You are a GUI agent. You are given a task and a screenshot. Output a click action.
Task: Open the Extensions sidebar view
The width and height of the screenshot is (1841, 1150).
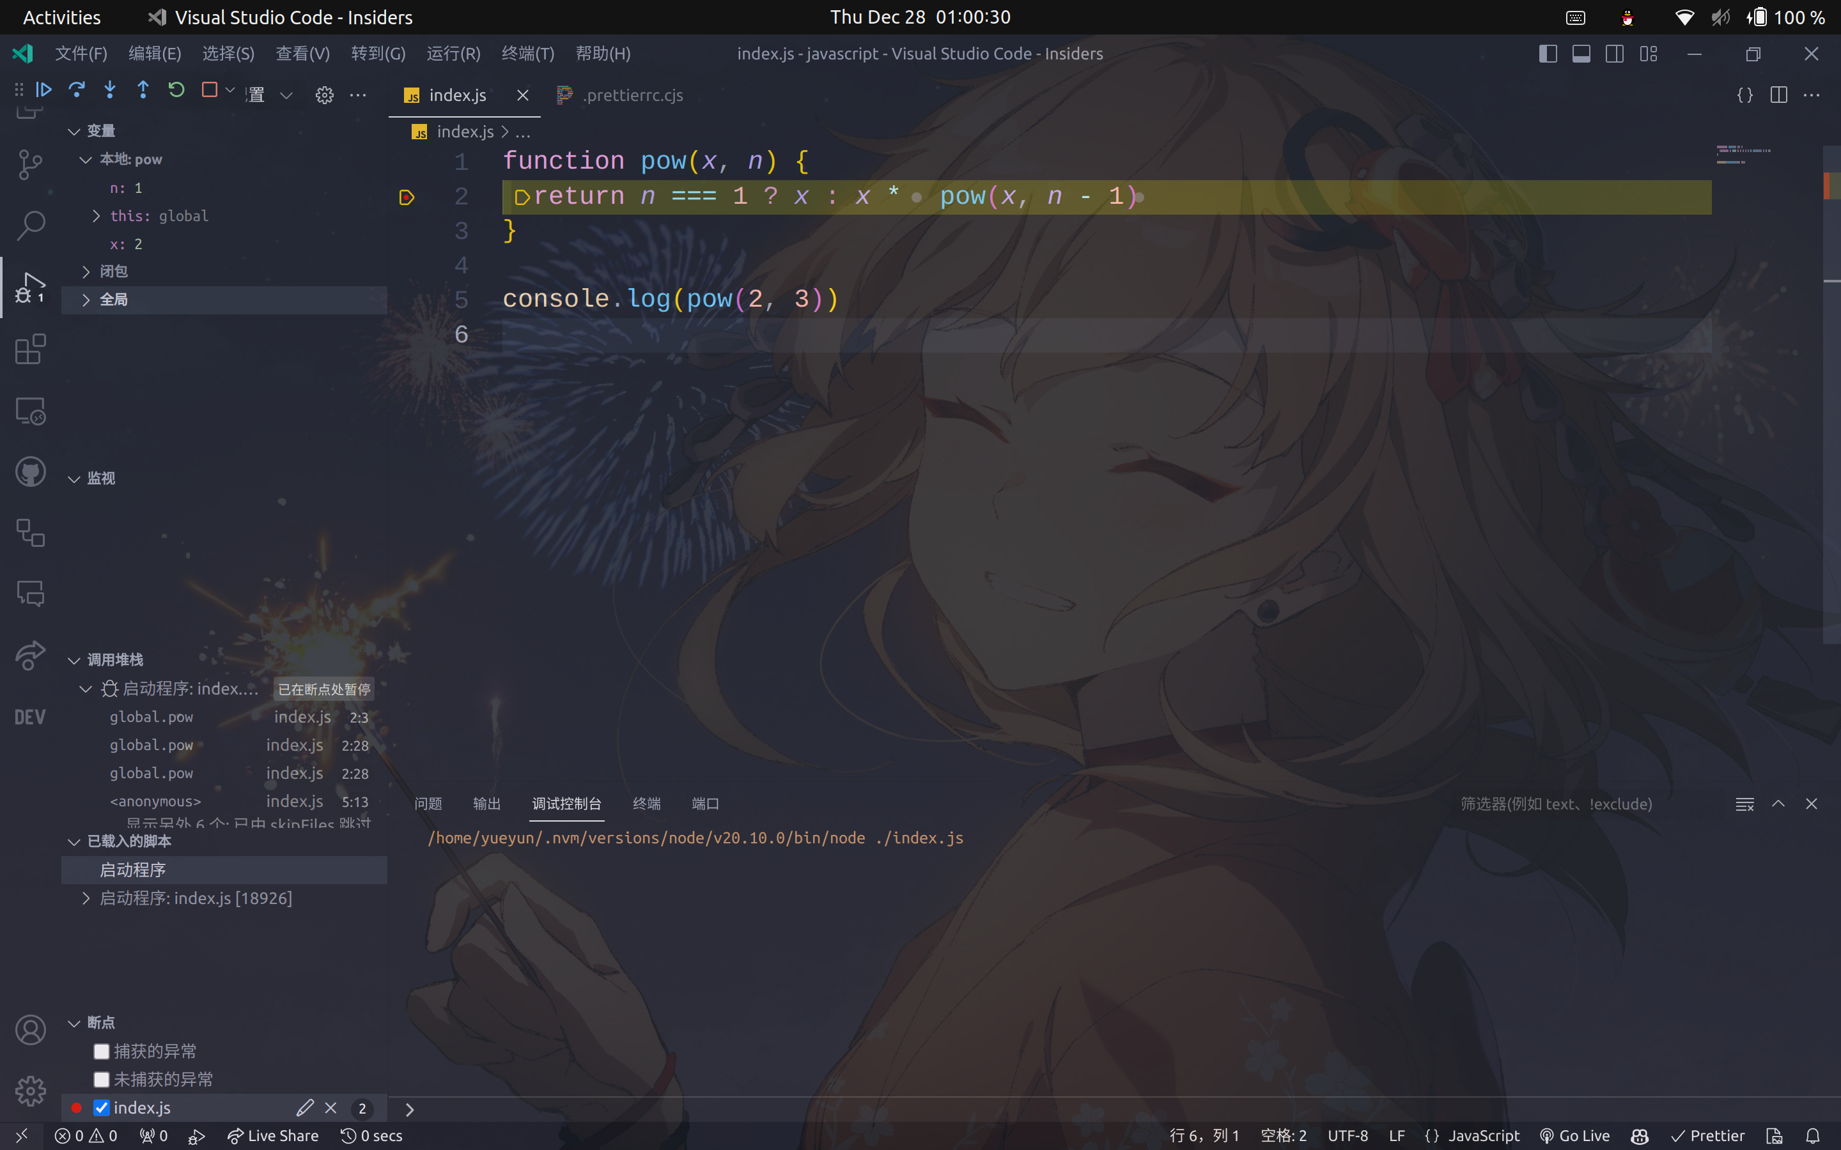click(31, 349)
